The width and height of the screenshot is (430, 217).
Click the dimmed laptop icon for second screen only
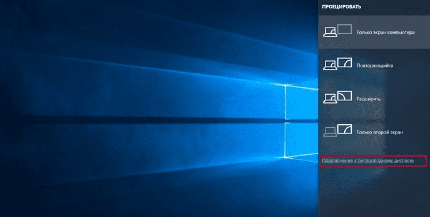coord(330,131)
